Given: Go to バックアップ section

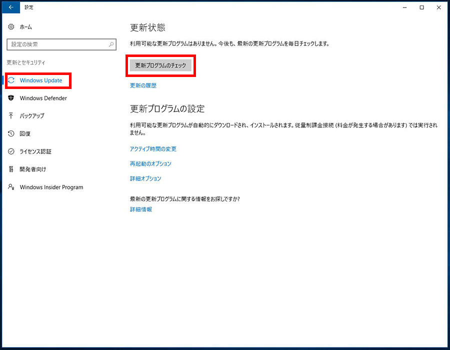Looking at the screenshot, I should (32, 116).
